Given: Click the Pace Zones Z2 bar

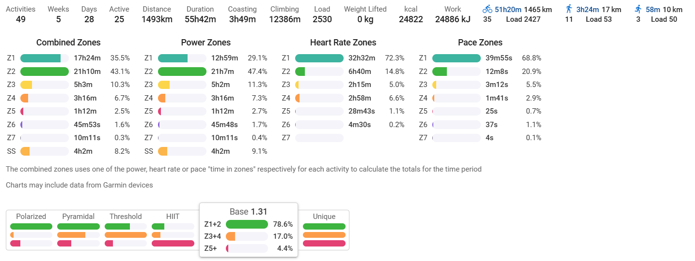Looking at the screenshot, I should click(440, 72).
